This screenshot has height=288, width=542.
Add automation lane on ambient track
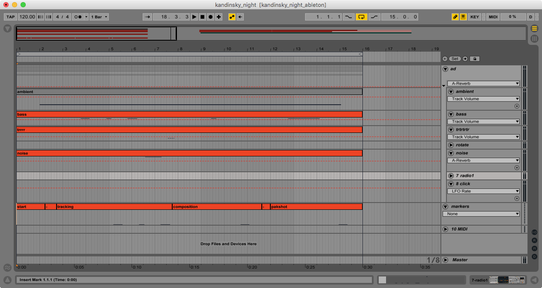point(517,106)
